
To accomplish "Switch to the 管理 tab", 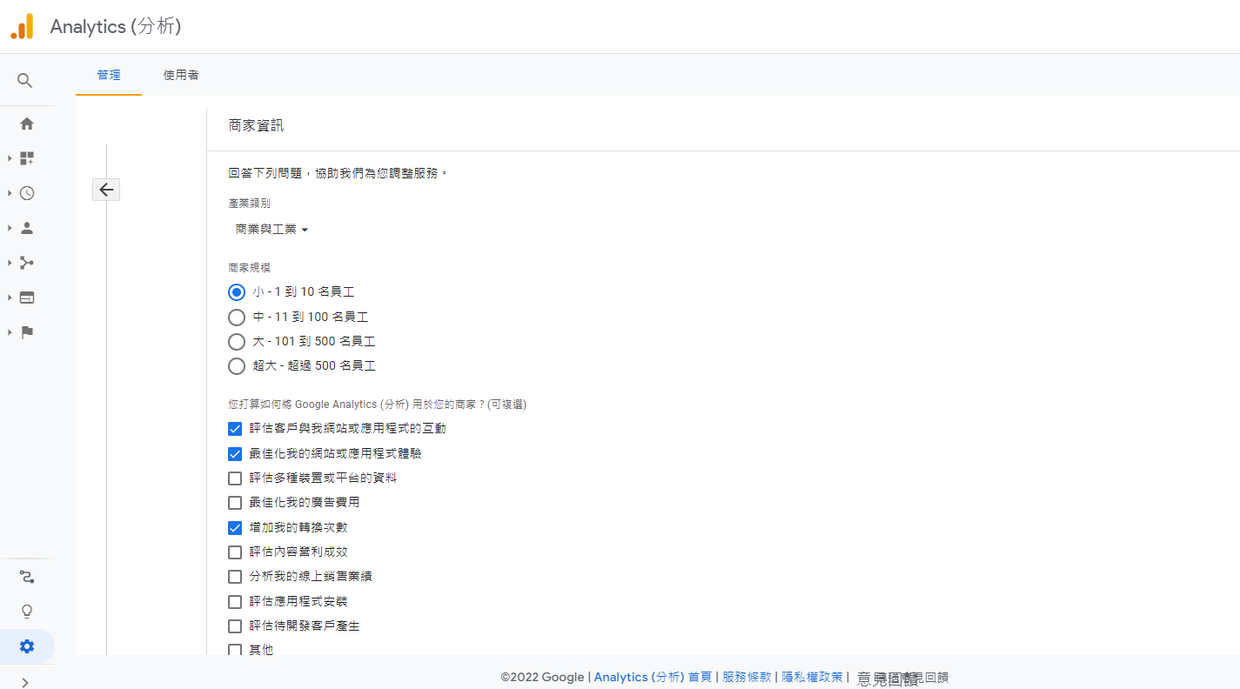I will click(x=109, y=75).
